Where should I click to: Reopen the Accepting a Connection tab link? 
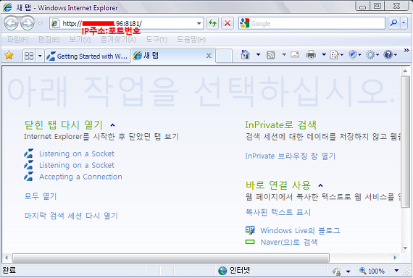pyautogui.click(x=80, y=177)
